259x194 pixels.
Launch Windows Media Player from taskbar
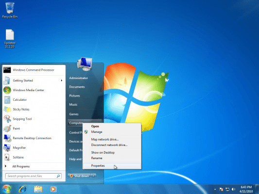click(53, 189)
